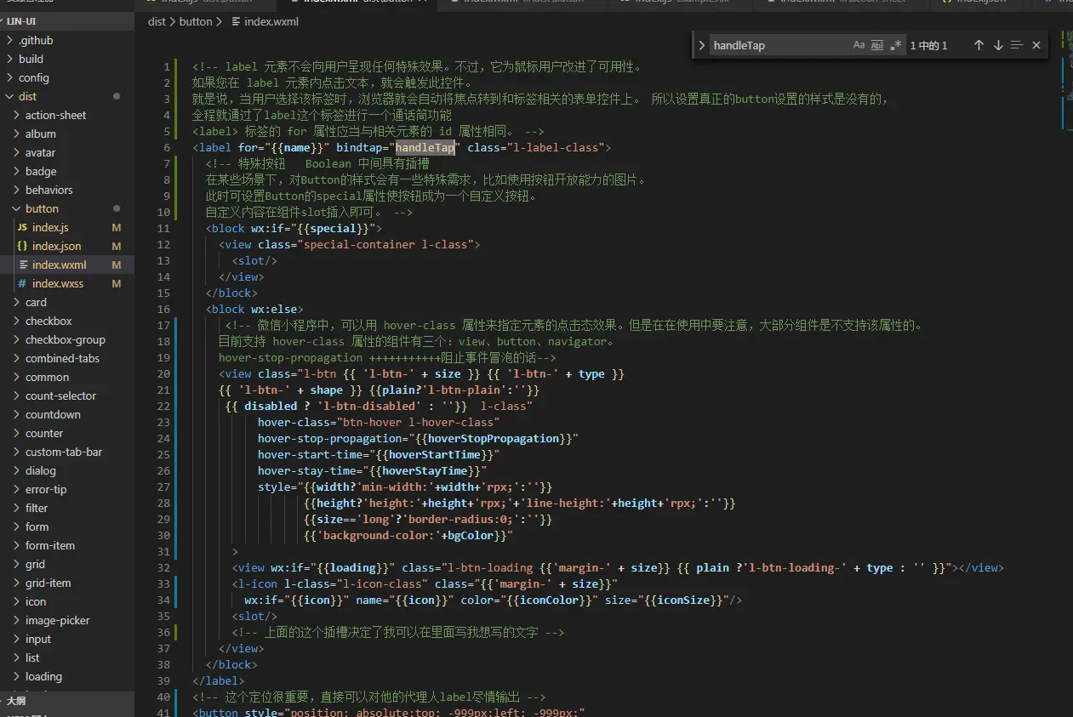Open the error-tip folder
Image resolution: width=1073 pixels, height=717 pixels.
click(67, 489)
